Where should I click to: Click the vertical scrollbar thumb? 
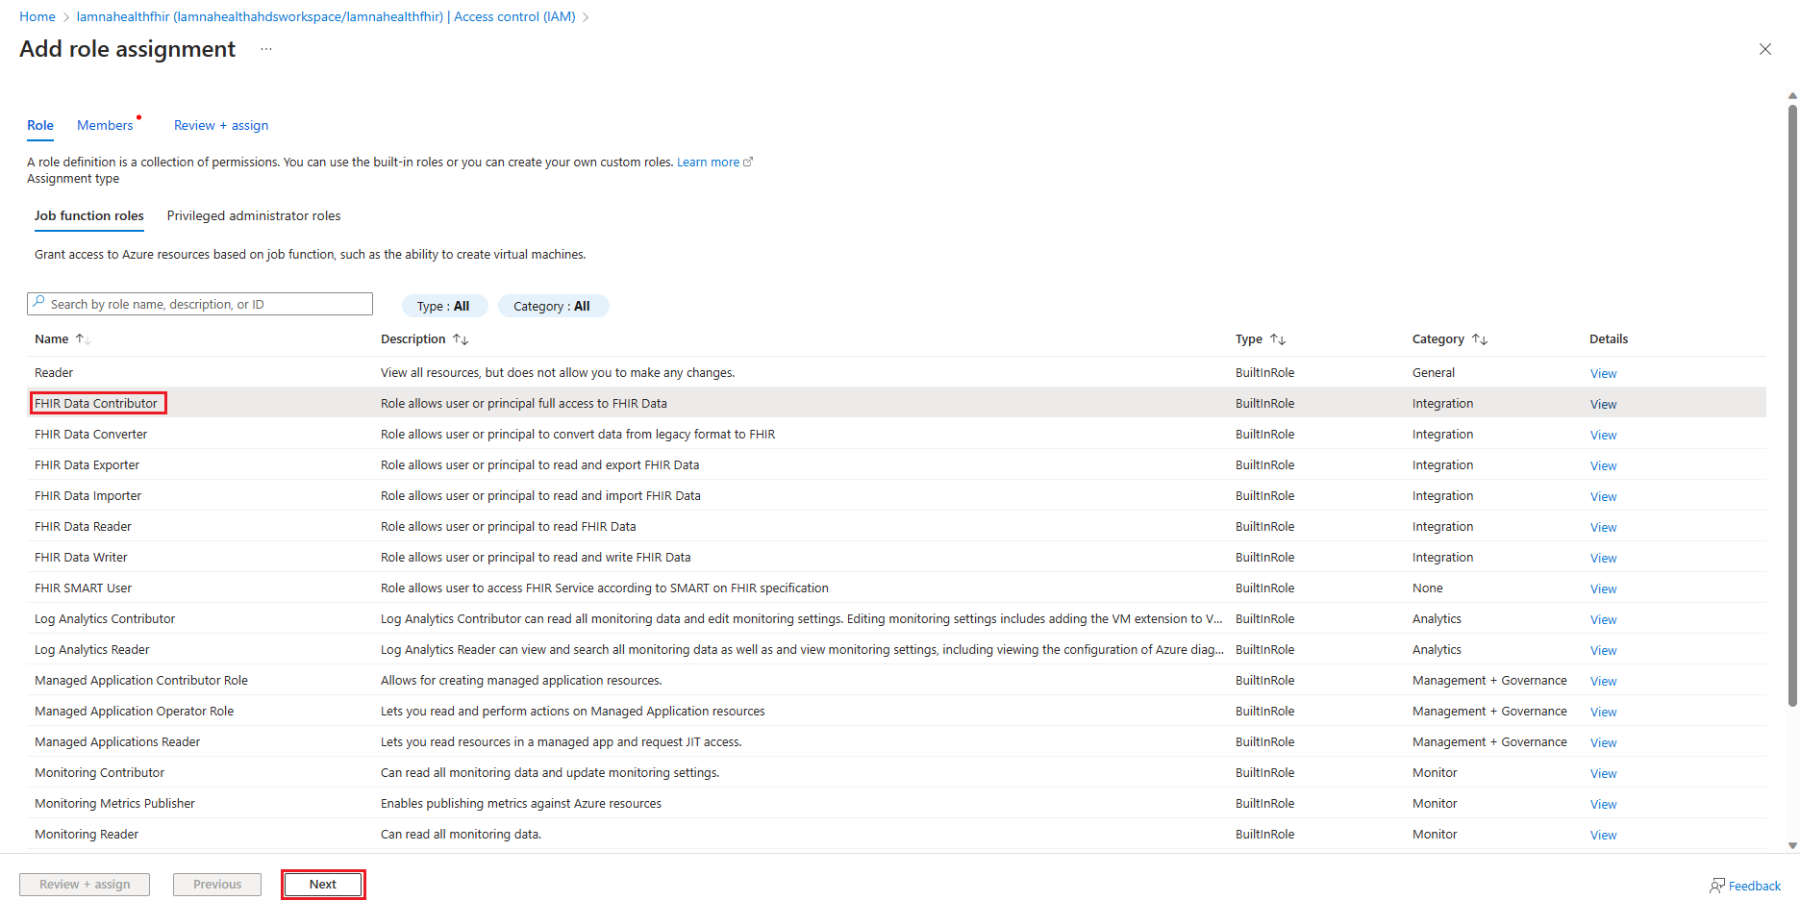tap(1792, 404)
